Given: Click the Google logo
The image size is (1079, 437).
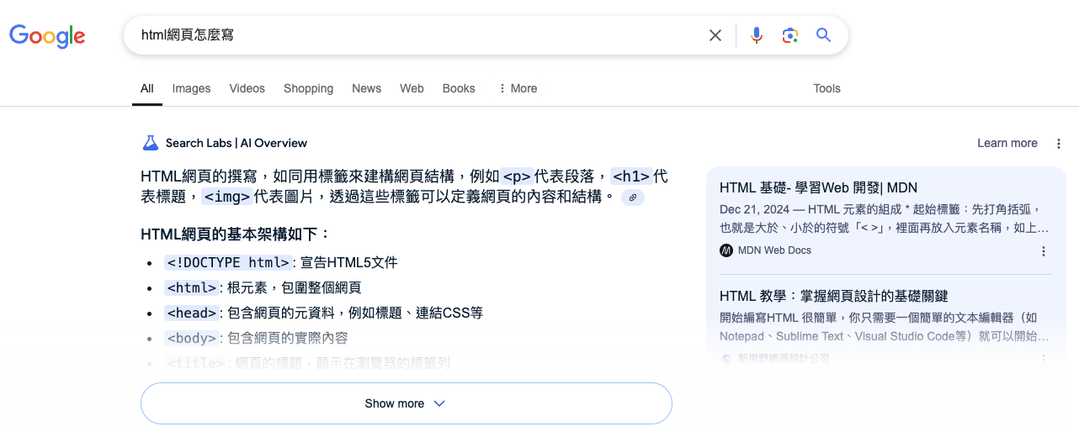Looking at the screenshot, I should pos(47,36).
